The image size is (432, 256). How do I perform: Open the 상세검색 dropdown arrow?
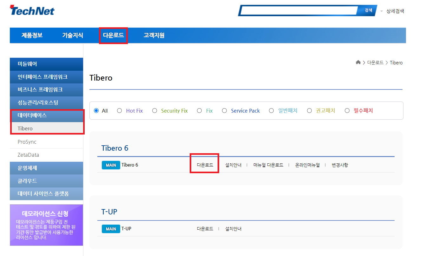coord(382,11)
